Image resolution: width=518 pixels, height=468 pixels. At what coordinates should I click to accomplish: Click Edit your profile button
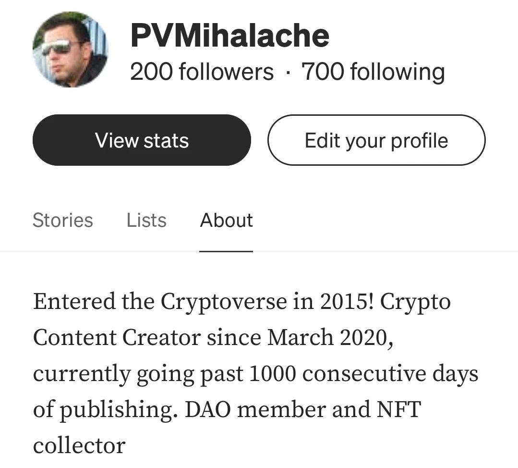click(x=376, y=140)
